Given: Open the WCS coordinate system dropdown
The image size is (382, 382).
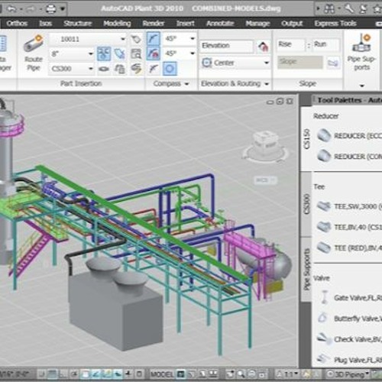Looking at the screenshot, I should point(265,180).
